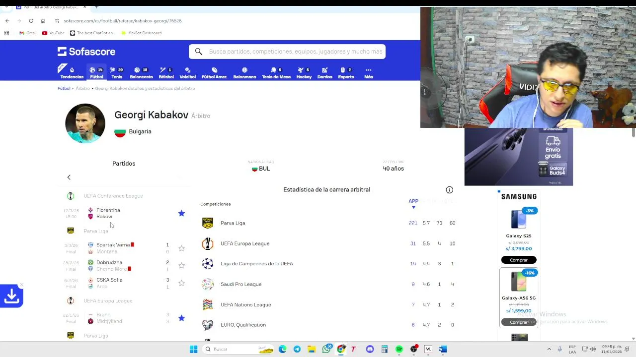This screenshot has width=636, height=357.
Task: Open the Voleibol tab
Action: (x=187, y=73)
